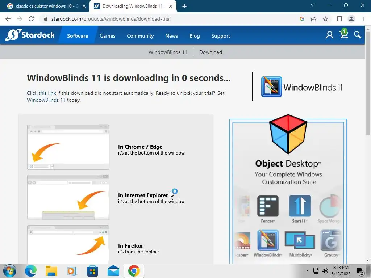Reload the page
Image resolution: width=371 pixels, height=278 pixels.
pyautogui.click(x=31, y=19)
